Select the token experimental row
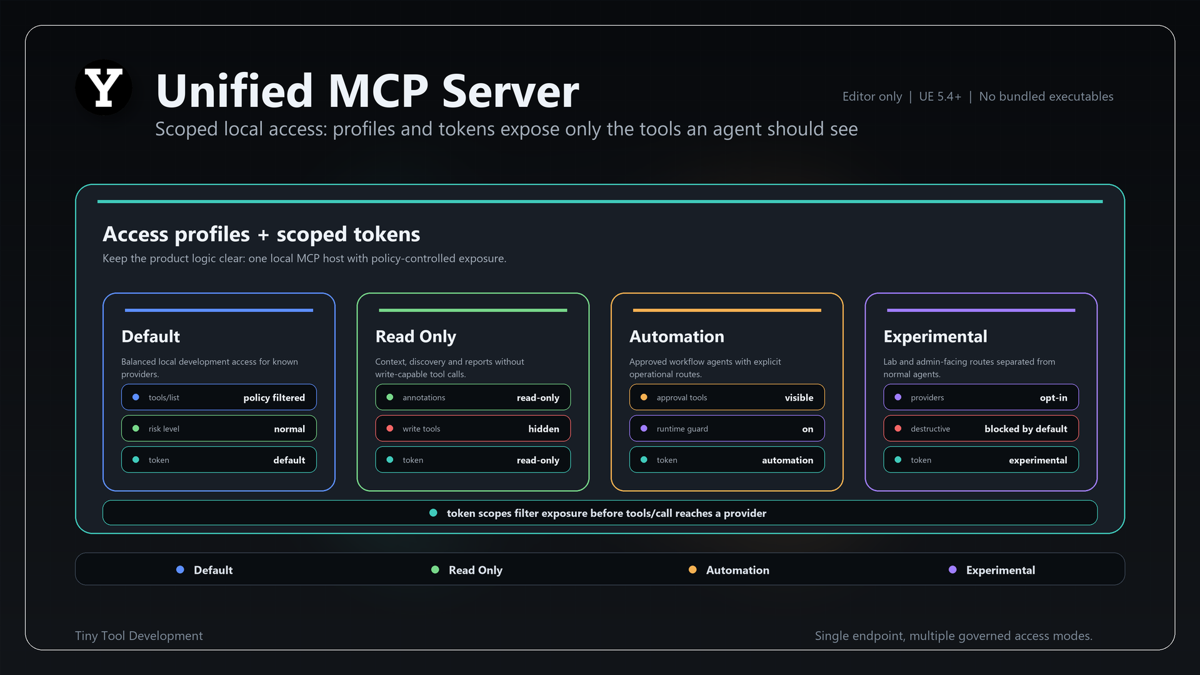Screen dimensions: 1200x675 (x=981, y=460)
